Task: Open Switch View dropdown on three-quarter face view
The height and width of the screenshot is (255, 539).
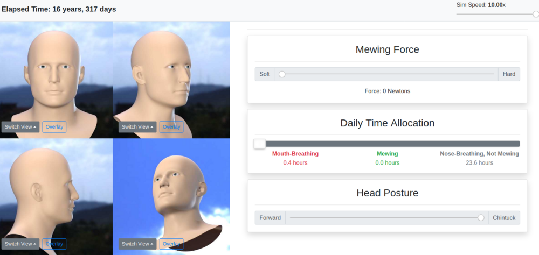Action: pos(137,126)
